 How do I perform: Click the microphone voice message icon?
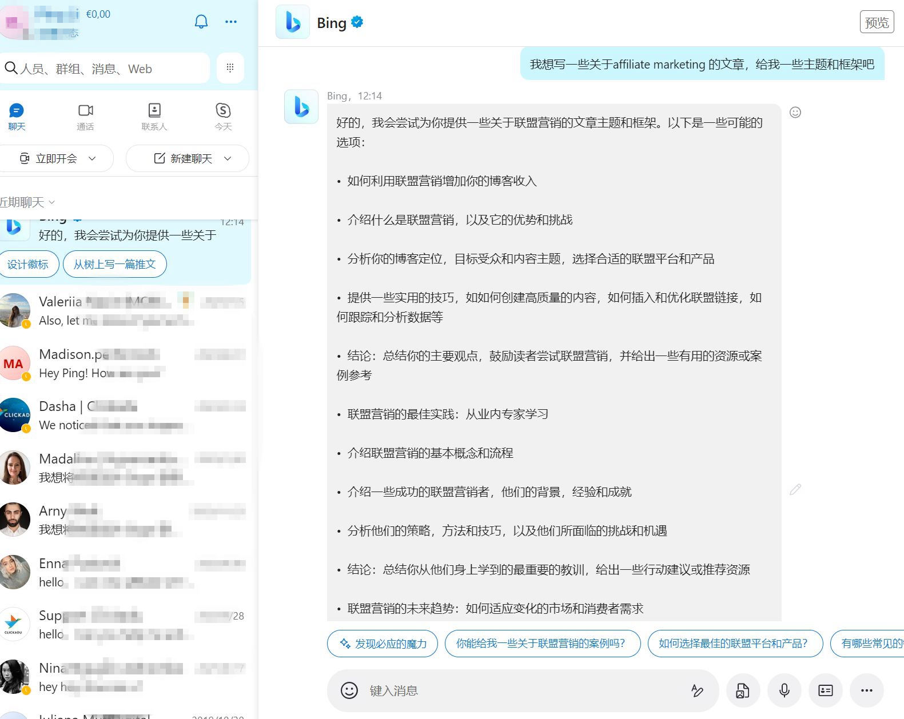point(784,690)
